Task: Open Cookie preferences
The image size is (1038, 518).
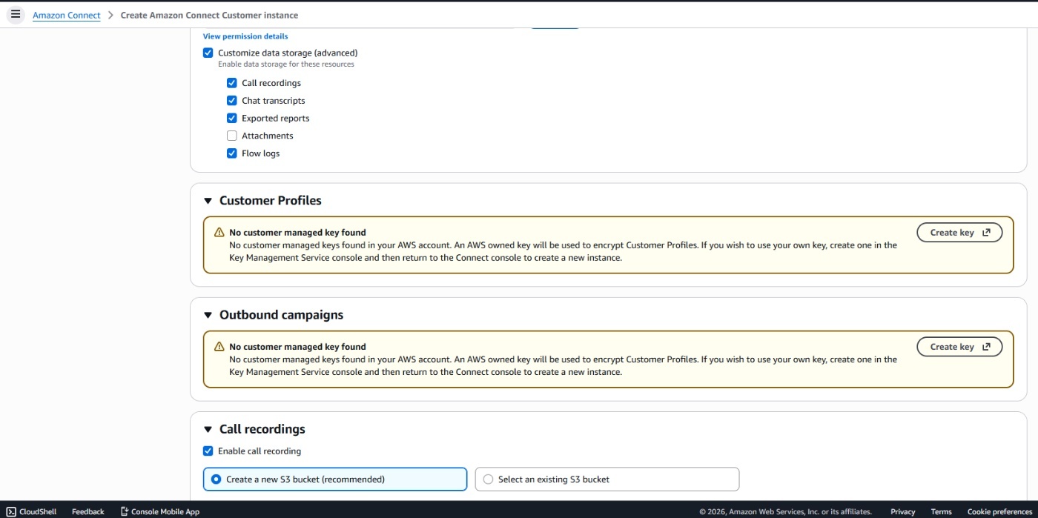Action: pos(999,511)
